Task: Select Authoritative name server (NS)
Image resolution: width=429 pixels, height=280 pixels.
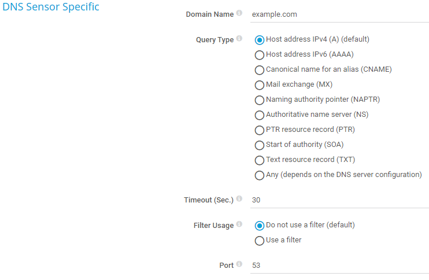Action: pyautogui.click(x=260, y=115)
